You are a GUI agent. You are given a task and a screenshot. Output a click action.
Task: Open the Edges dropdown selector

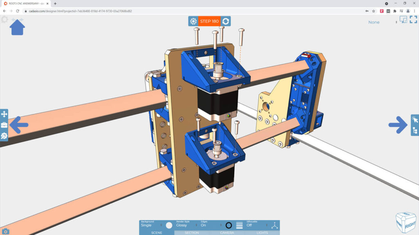[221, 225]
